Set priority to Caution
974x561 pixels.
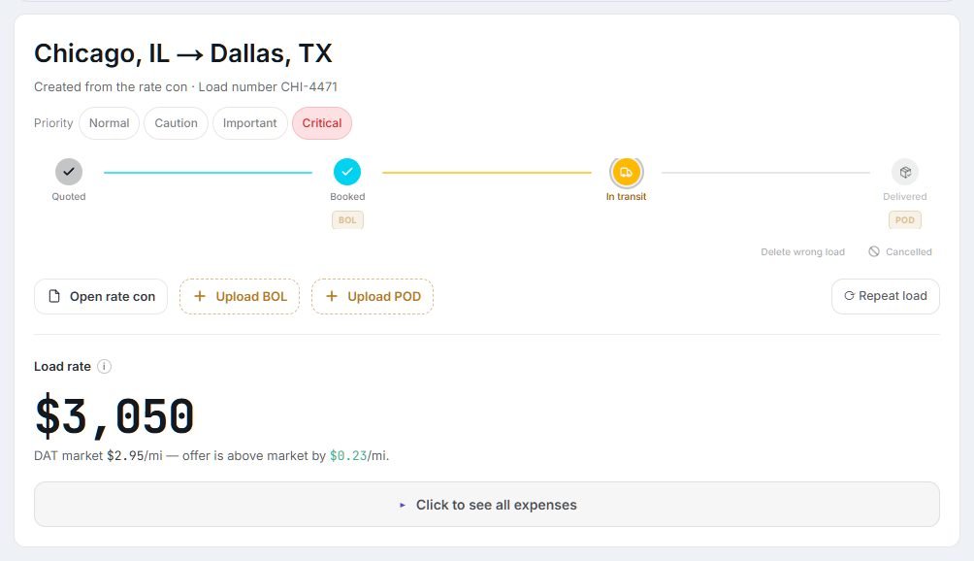[x=176, y=123]
